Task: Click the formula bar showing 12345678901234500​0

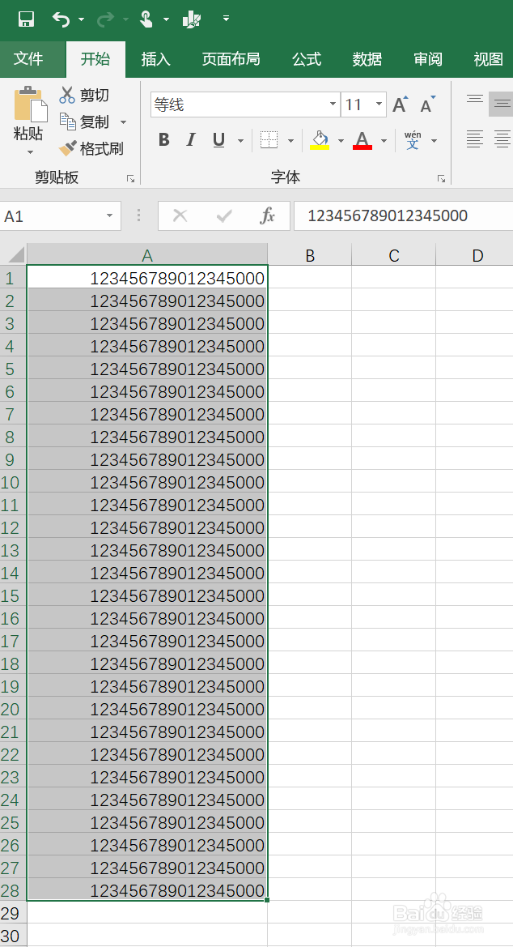Action: click(x=403, y=215)
